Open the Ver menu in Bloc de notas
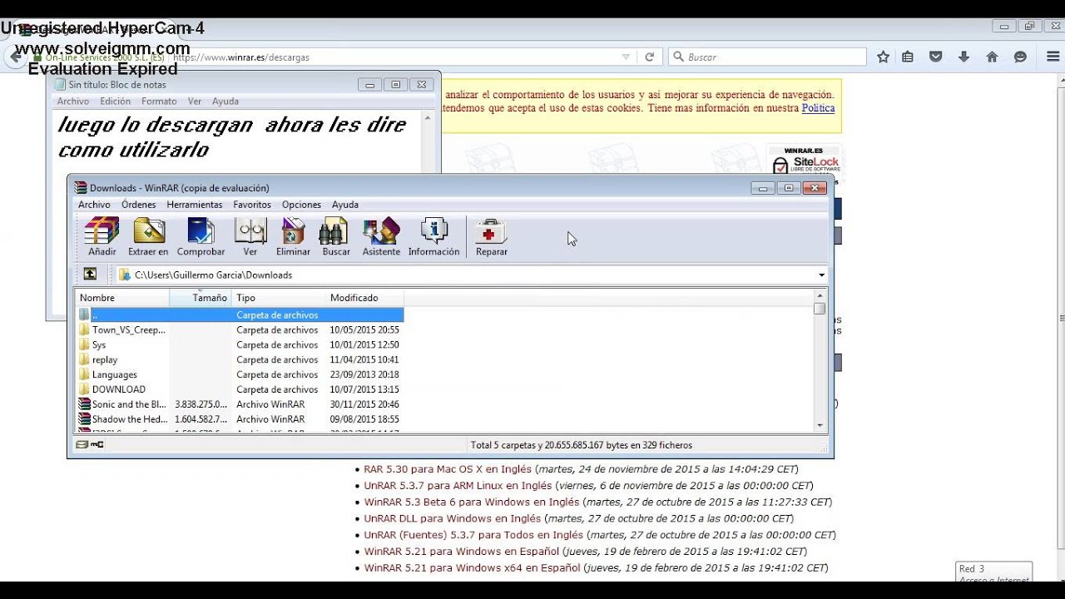 (x=195, y=101)
